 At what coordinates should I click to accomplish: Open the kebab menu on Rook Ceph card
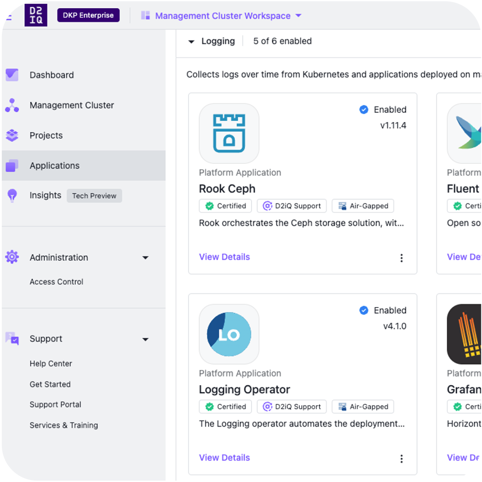pos(402,258)
